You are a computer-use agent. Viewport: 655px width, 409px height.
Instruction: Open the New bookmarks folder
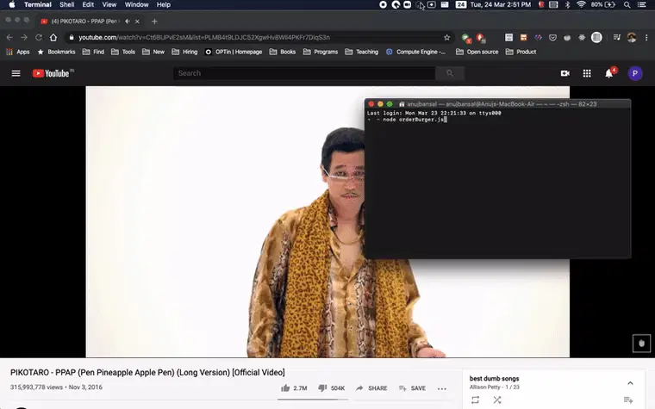click(153, 52)
